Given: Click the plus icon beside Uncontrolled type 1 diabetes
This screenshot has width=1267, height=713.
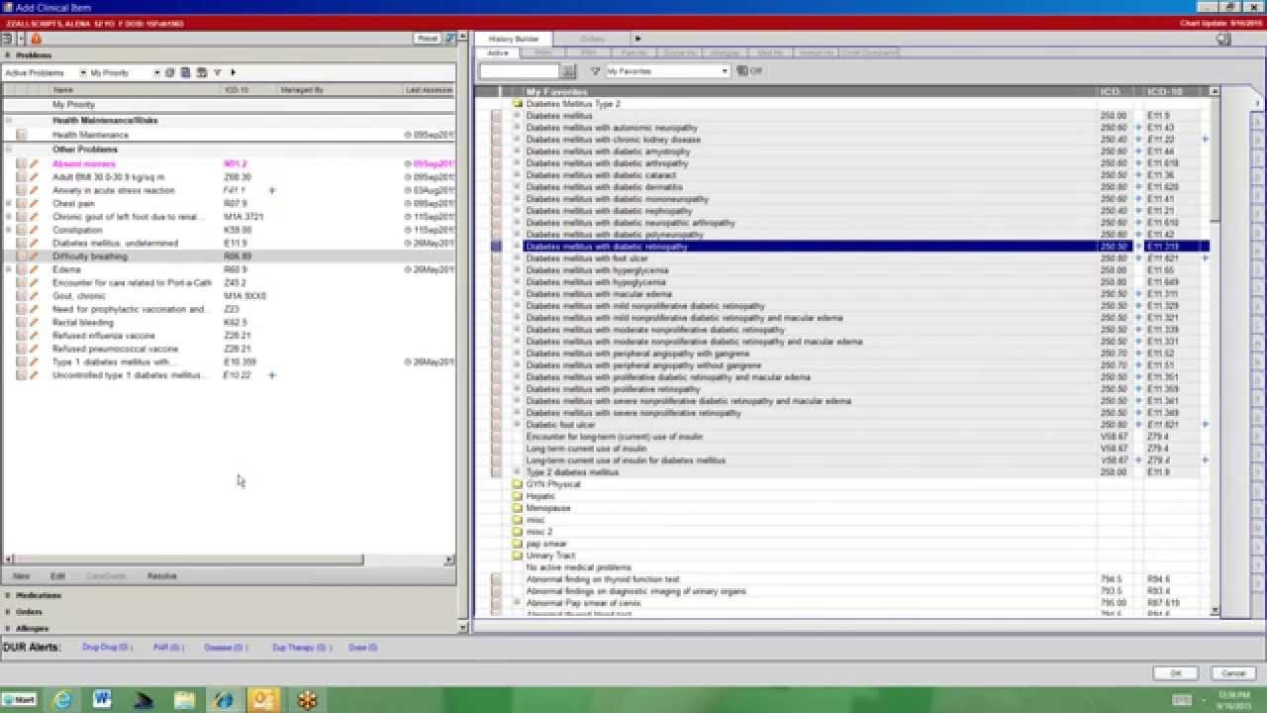Looking at the screenshot, I should coord(272,375).
